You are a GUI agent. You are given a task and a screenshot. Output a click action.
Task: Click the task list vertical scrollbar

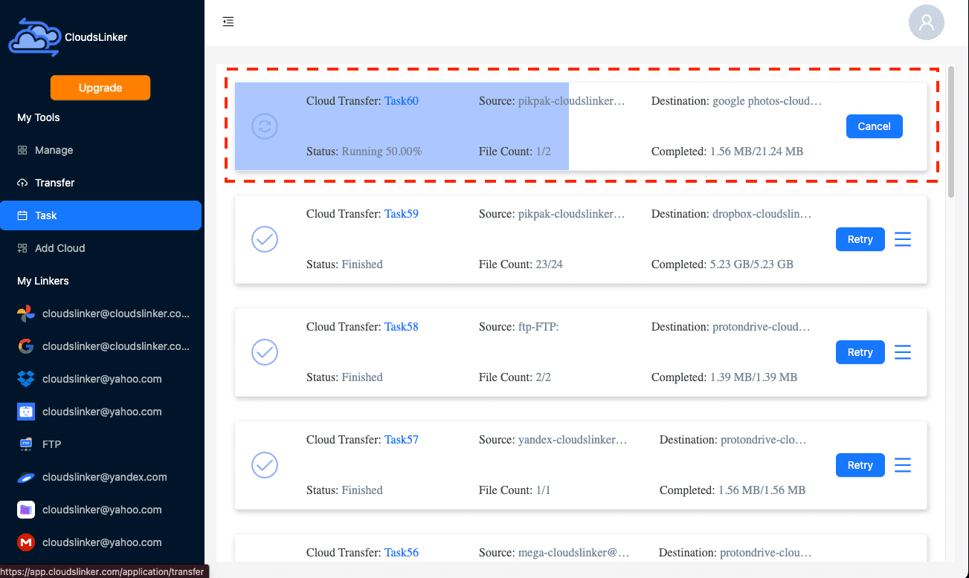[x=951, y=132]
